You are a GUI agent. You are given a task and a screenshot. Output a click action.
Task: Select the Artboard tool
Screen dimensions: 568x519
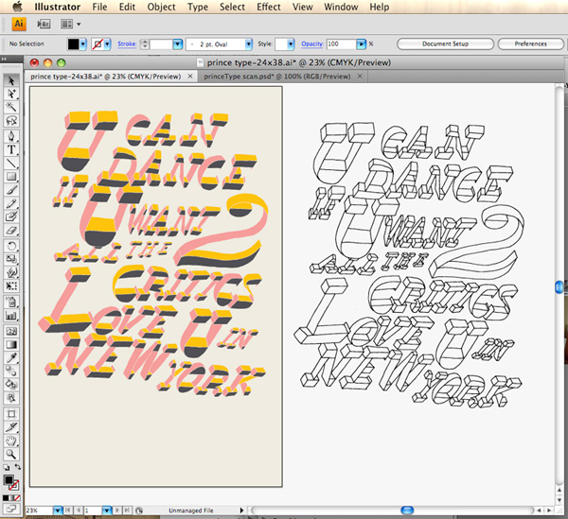[x=11, y=414]
